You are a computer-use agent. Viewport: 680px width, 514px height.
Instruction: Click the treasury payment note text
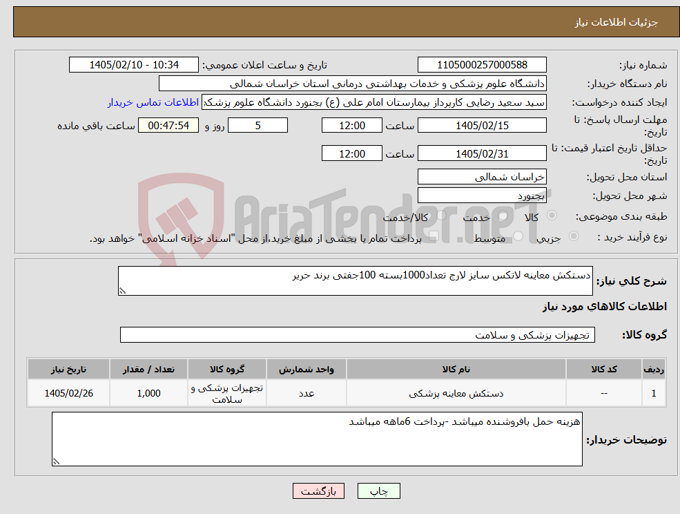point(256,238)
